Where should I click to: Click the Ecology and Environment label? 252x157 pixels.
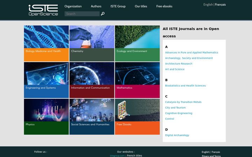point(132,51)
